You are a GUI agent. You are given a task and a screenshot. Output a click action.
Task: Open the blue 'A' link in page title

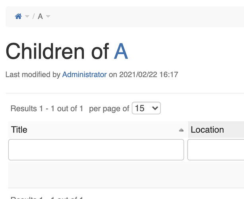(x=121, y=51)
